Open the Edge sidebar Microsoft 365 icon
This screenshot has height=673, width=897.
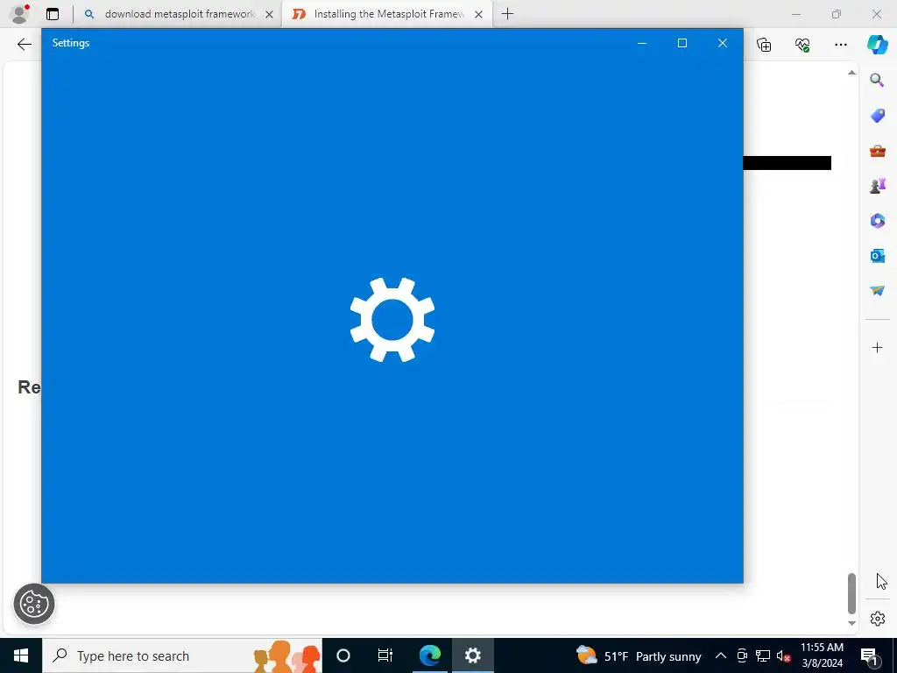(877, 220)
